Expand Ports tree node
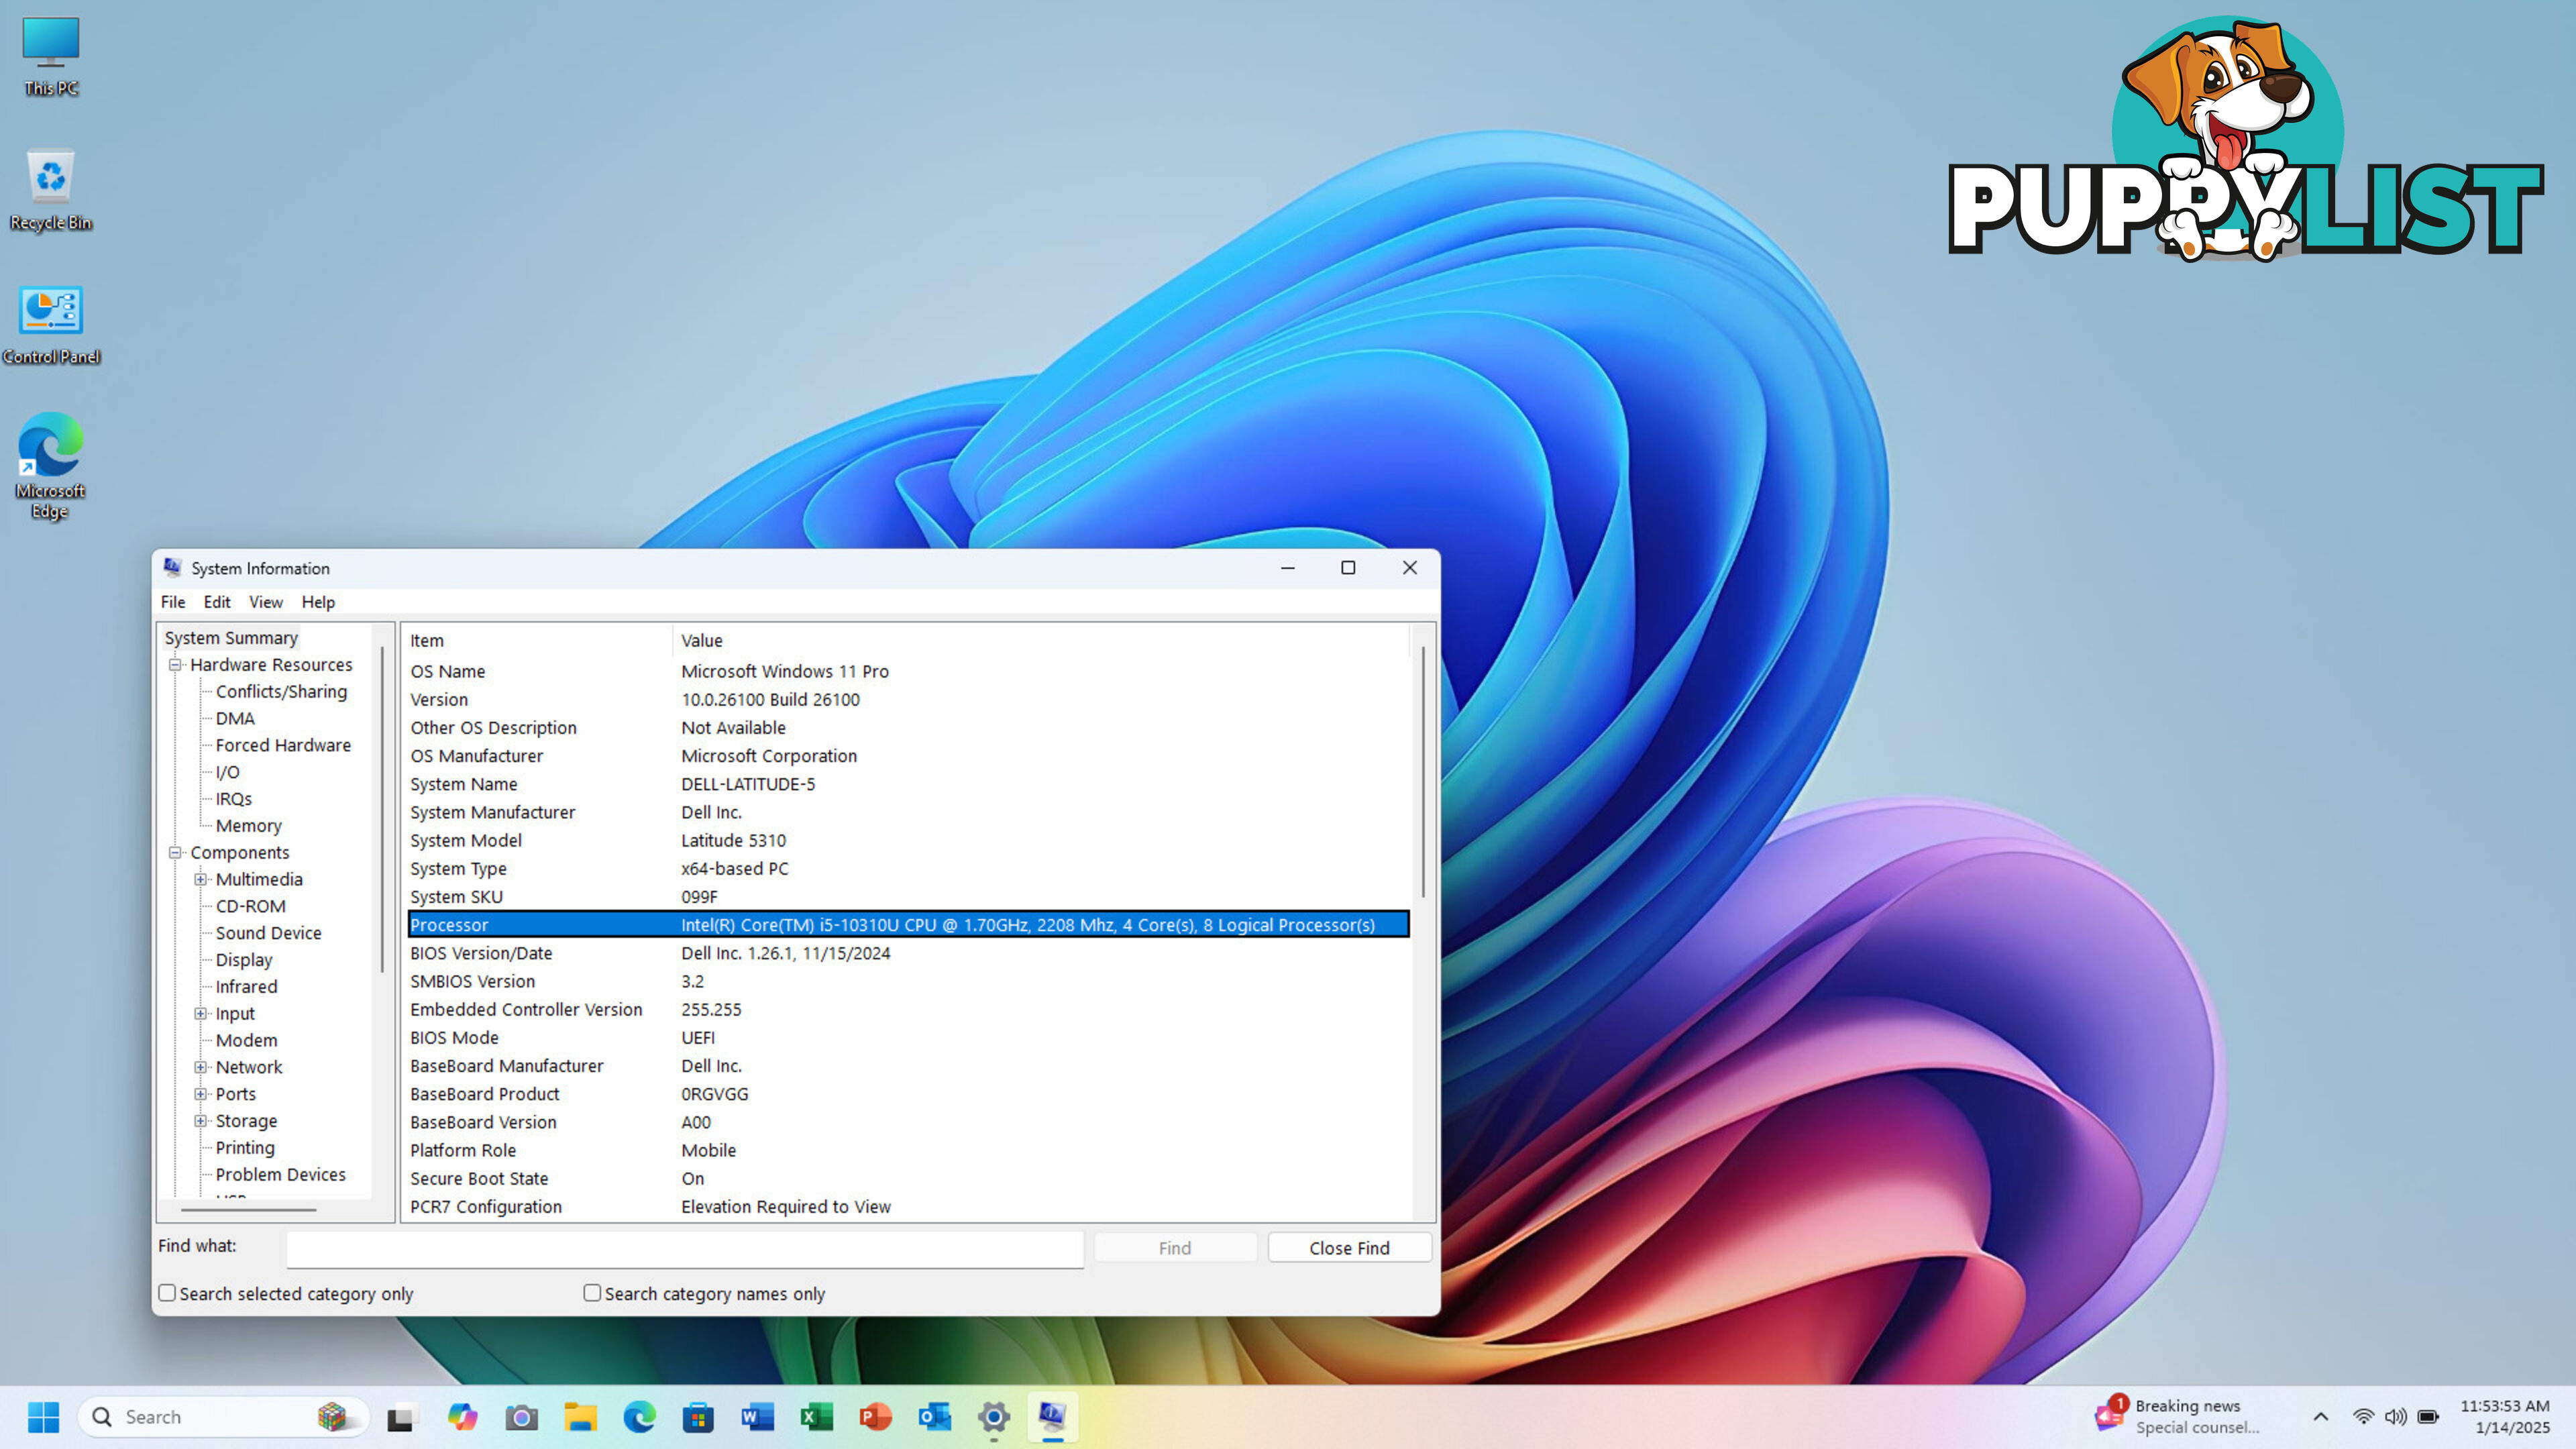Viewport: 2576px width, 1449px height. [201, 1095]
